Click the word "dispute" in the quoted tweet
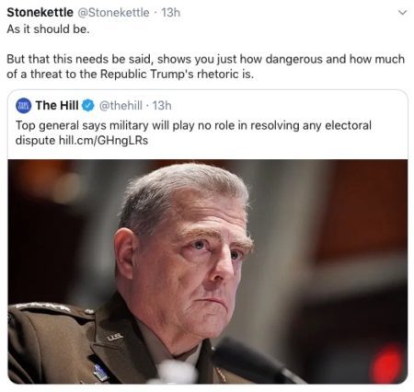414x392 pixels. (35, 141)
